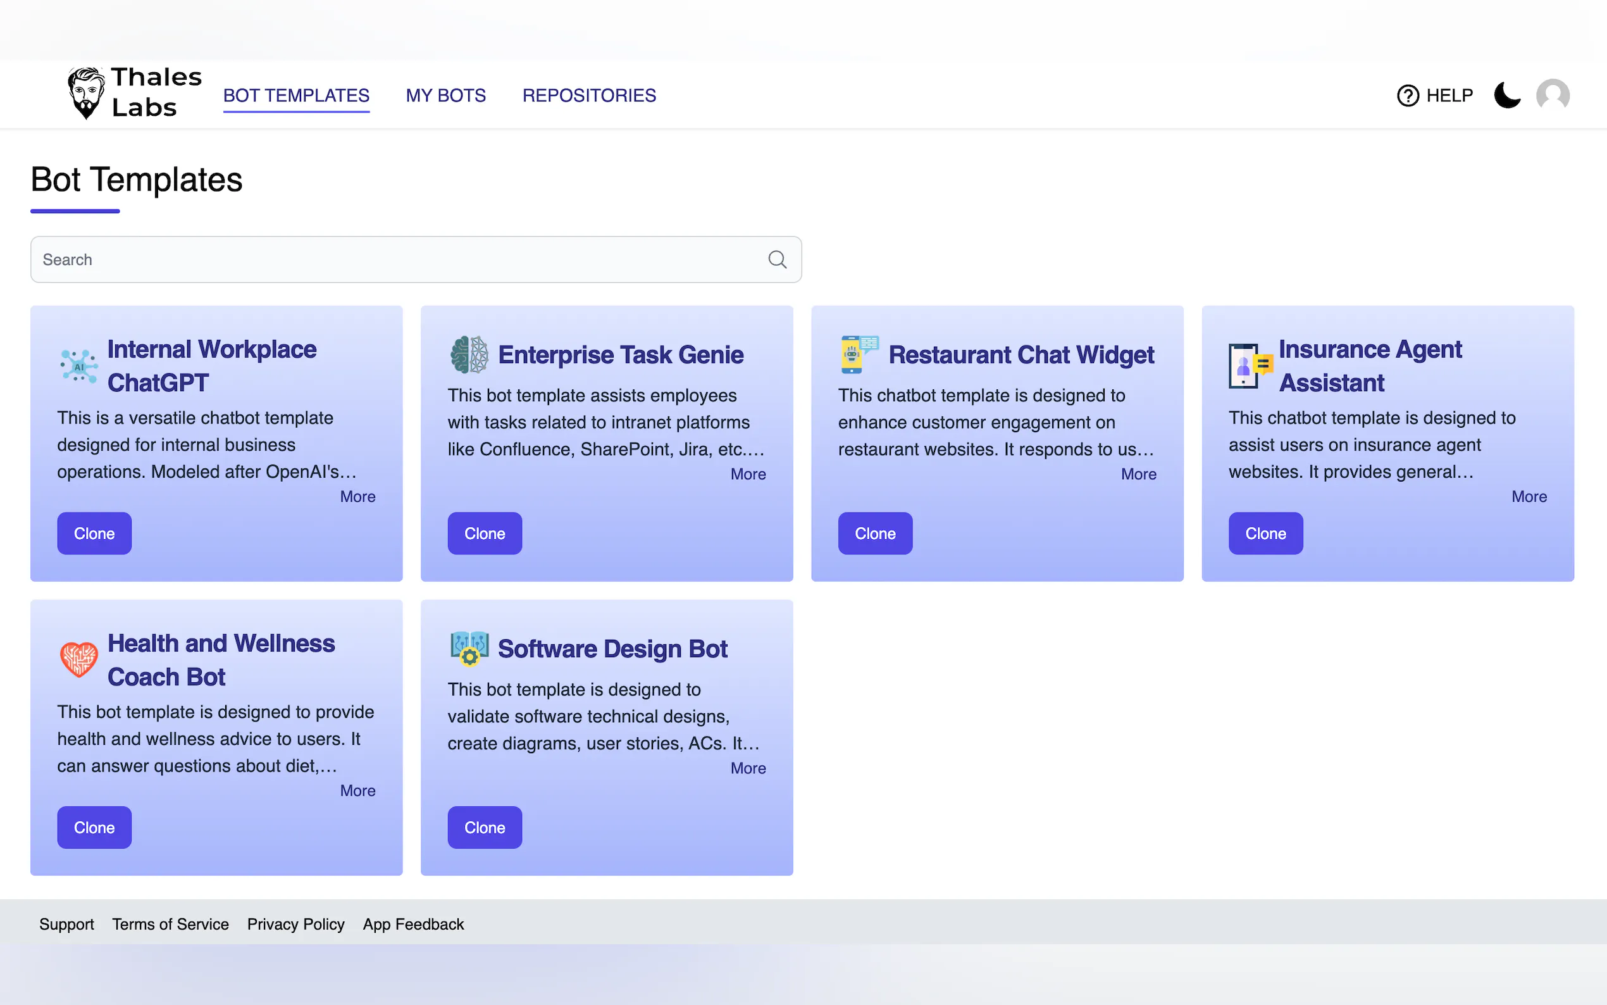The height and width of the screenshot is (1005, 1607).
Task: Click the Internal Workplace ChatGPT AI icon
Action: (79, 366)
